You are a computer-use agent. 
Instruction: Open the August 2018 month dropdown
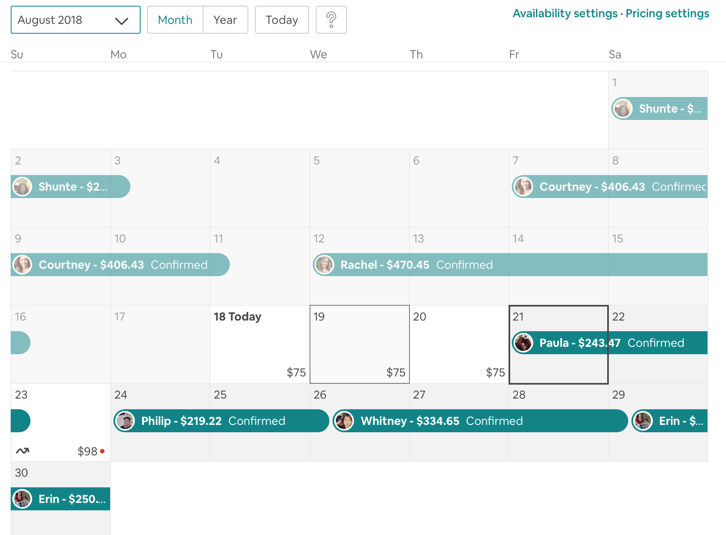75,20
